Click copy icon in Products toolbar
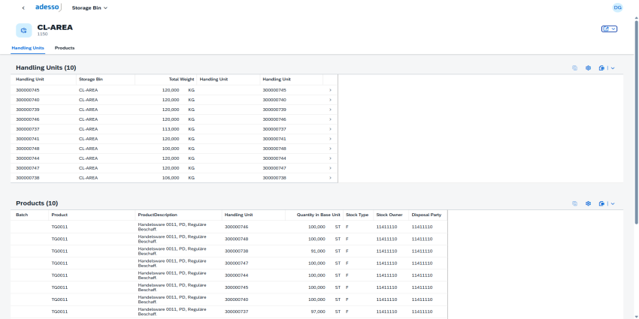This screenshot has height=319, width=639. point(575,203)
